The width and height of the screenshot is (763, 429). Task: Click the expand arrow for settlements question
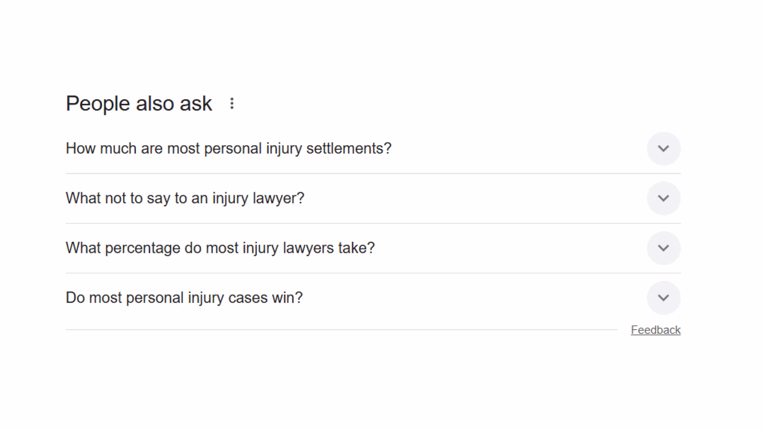(x=664, y=148)
